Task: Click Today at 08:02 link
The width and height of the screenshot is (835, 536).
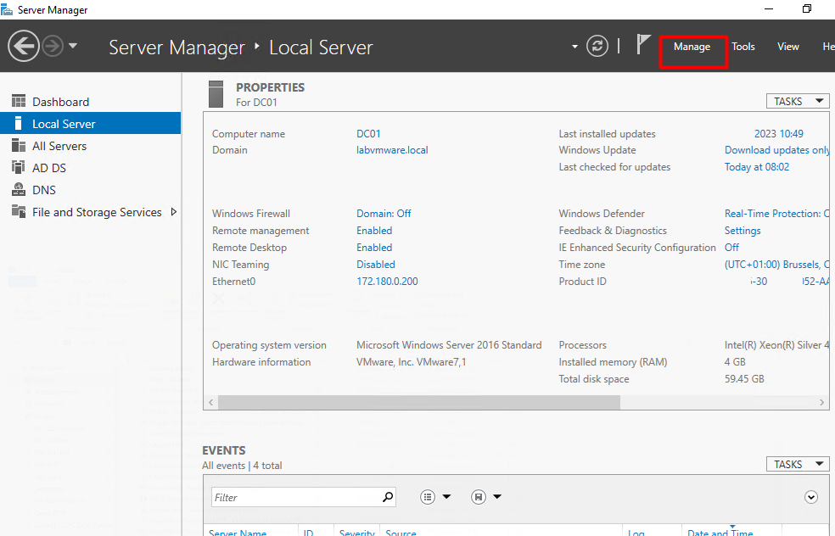Action: click(757, 167)
